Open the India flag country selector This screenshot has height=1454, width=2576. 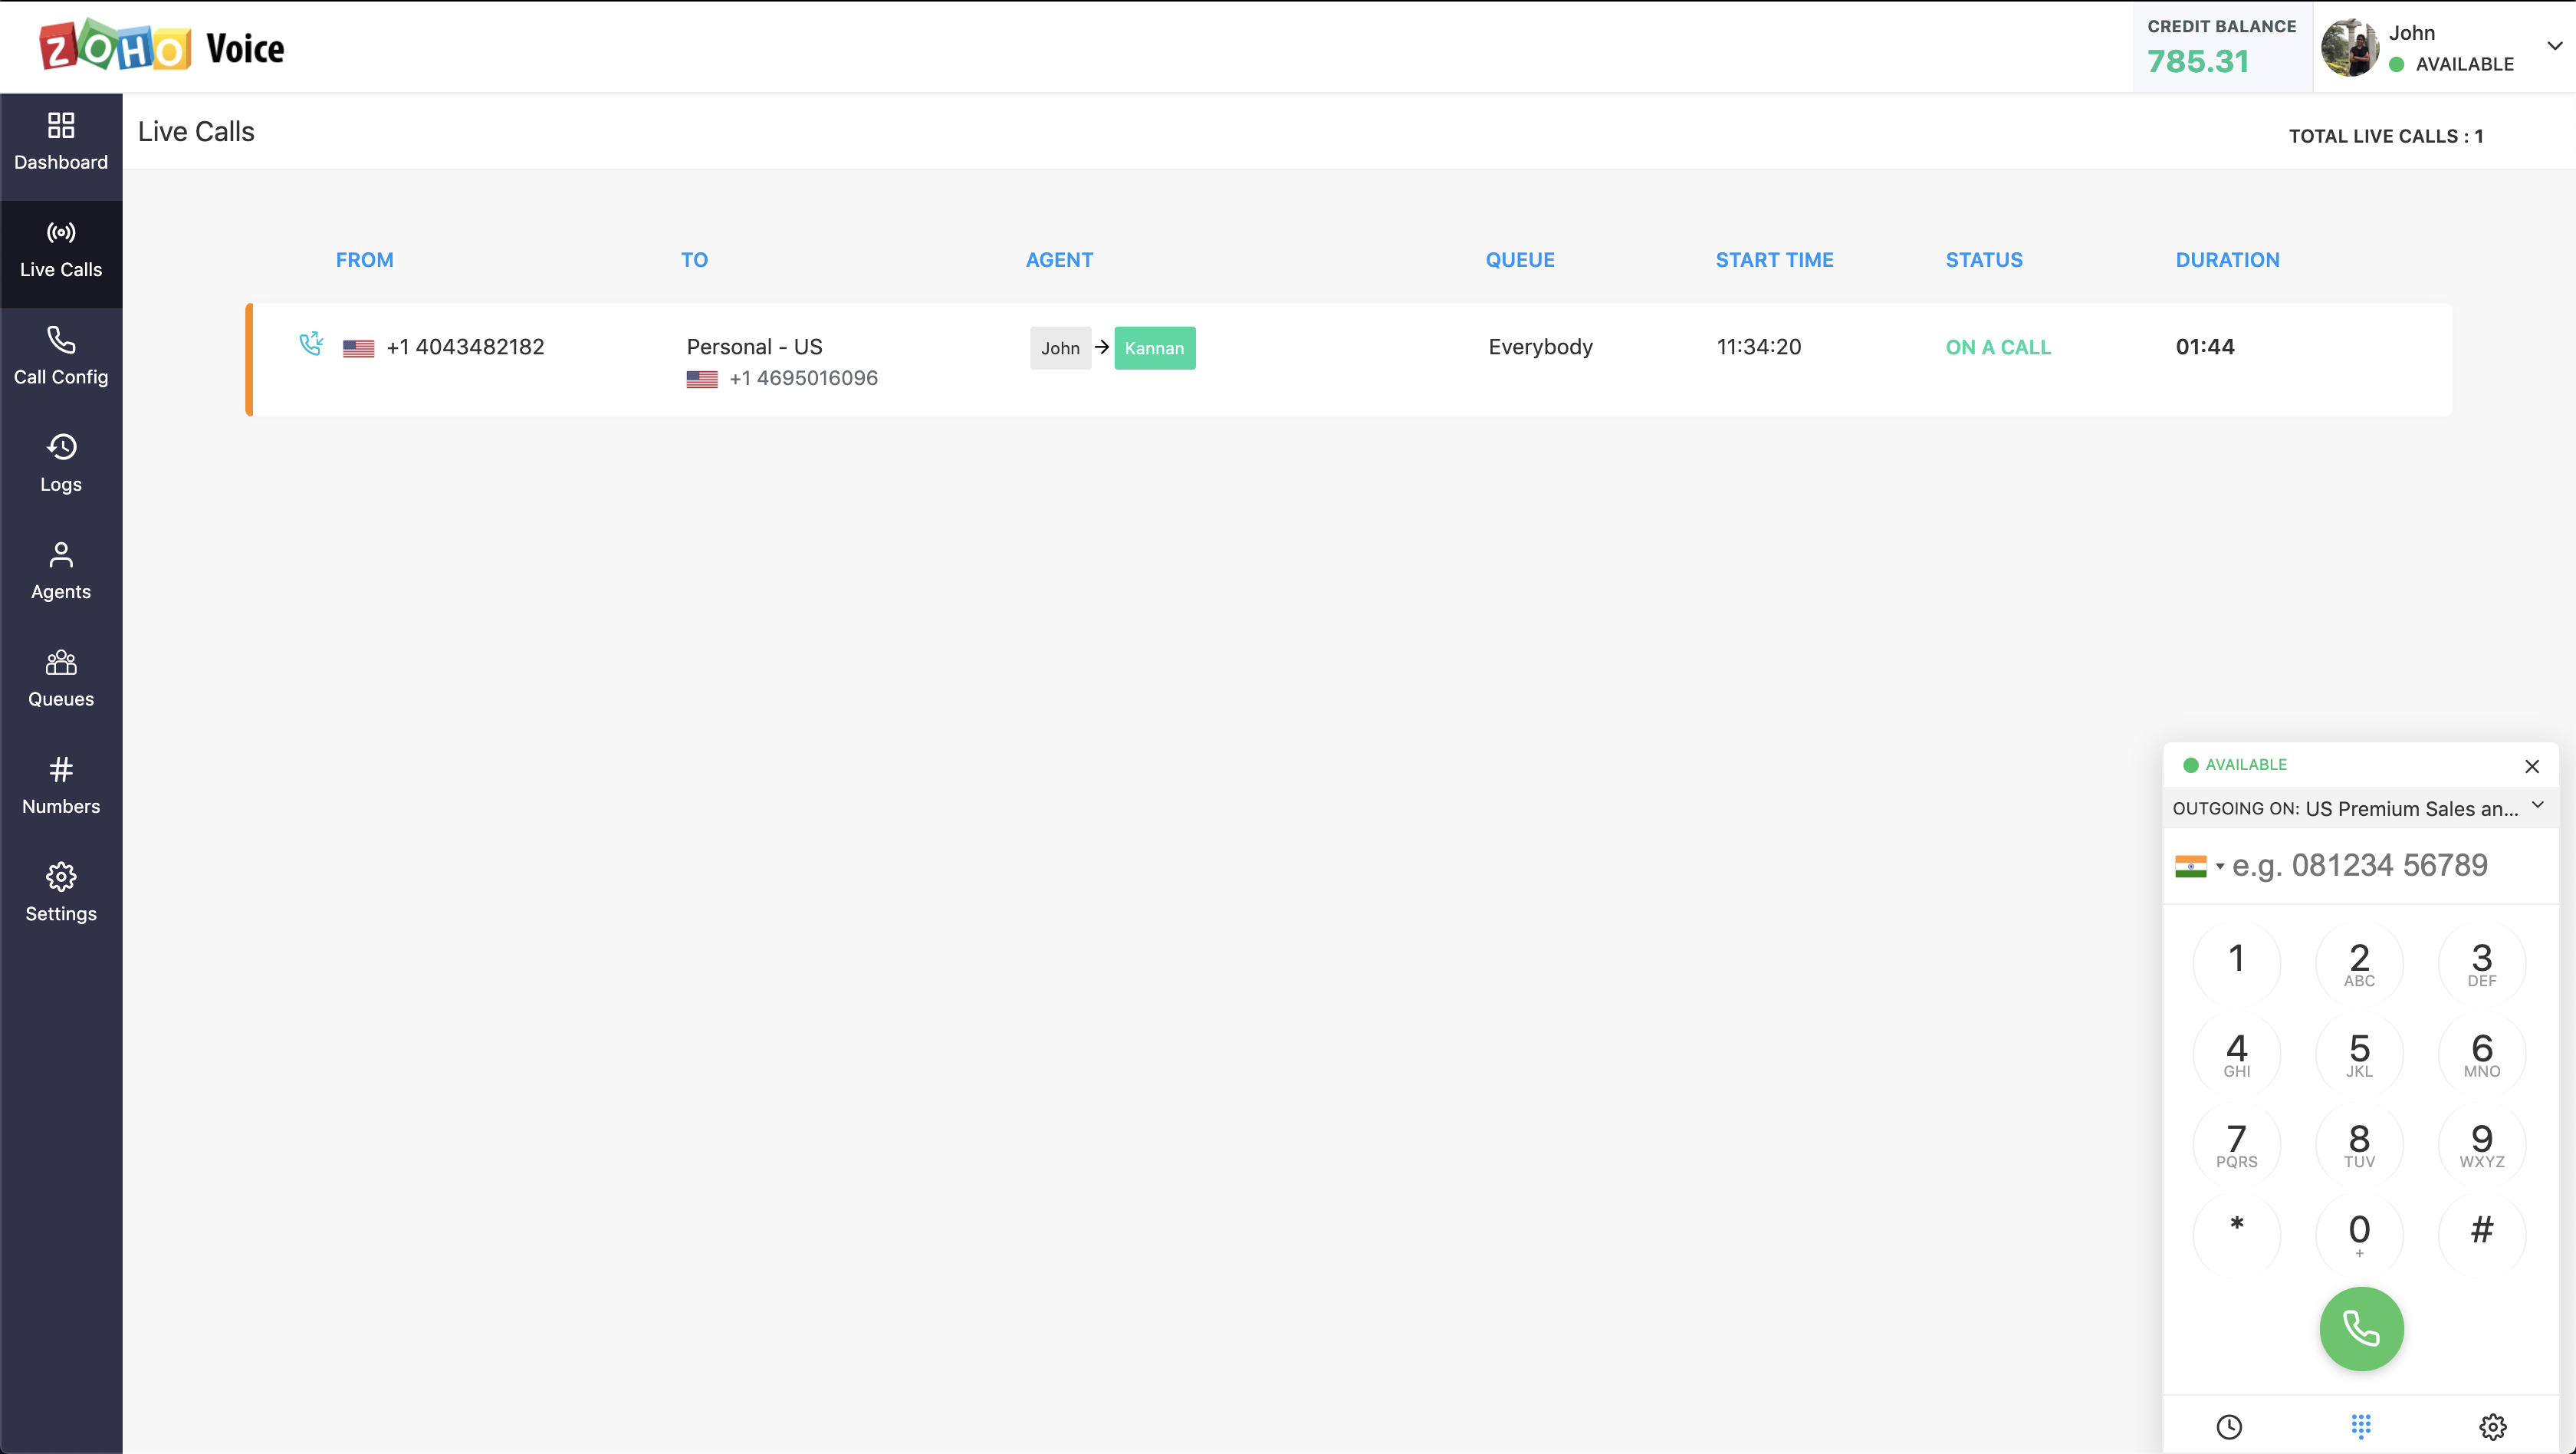(2198, 866)
